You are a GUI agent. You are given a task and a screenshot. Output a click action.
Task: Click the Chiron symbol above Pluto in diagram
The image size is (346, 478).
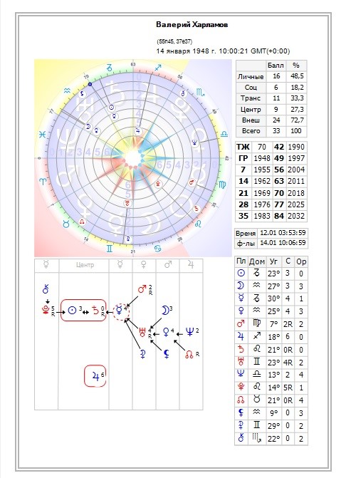pyautogui.click(x=46, y=289)
